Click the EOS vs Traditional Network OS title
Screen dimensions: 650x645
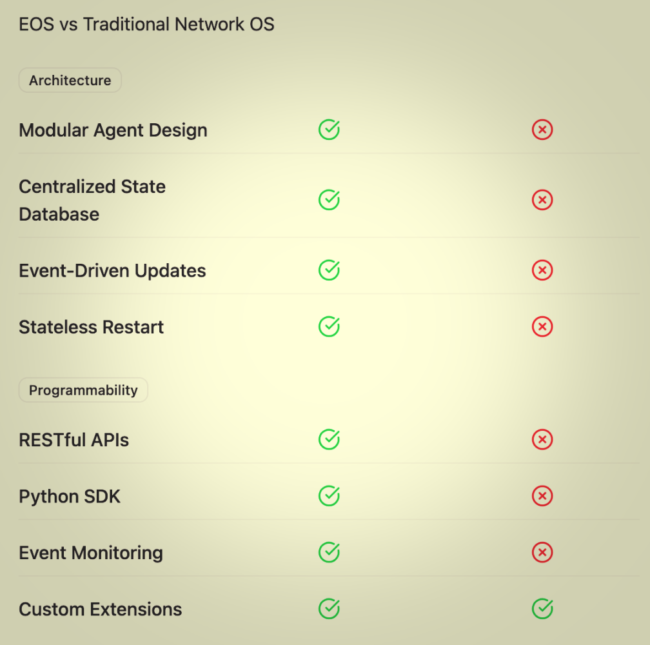(146, 25)
